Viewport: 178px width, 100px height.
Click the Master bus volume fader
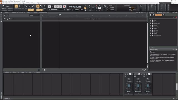coord(129,86)
